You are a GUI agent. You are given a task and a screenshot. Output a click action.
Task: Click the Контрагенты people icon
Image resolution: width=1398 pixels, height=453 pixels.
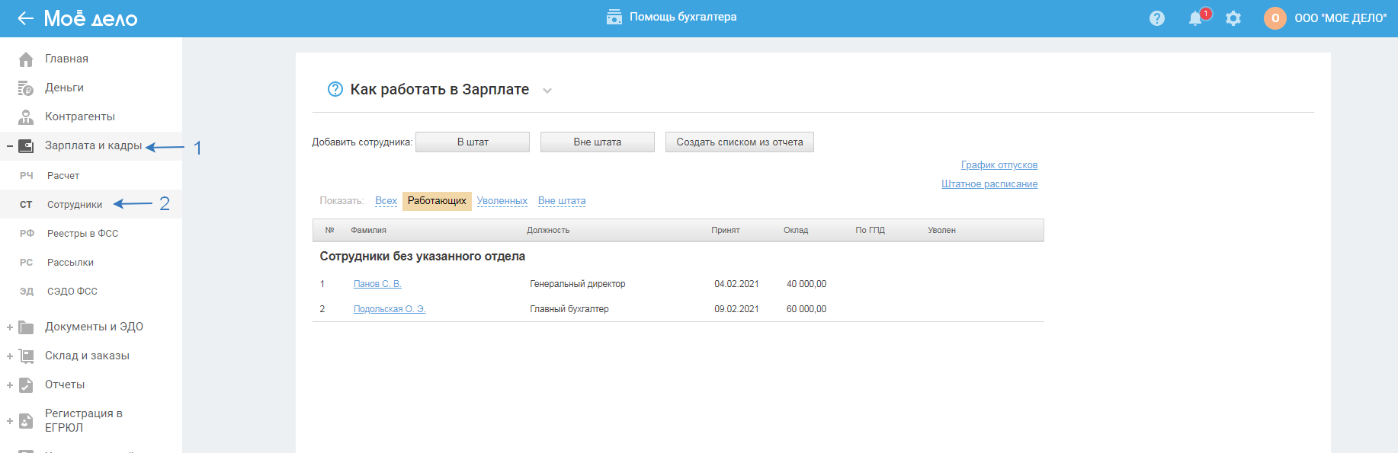tap(26, 117)
